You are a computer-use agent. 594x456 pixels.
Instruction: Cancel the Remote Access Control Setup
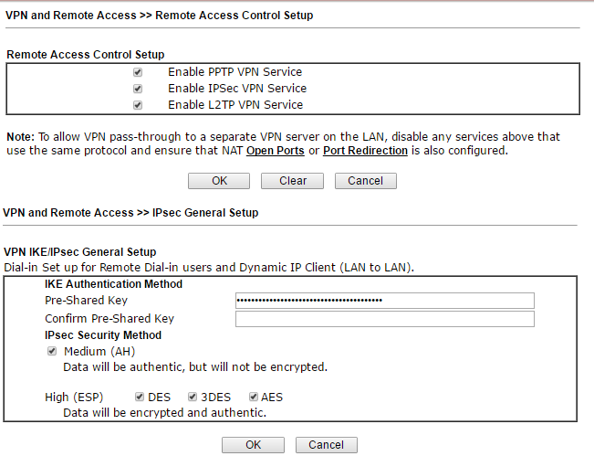(365, 181)
